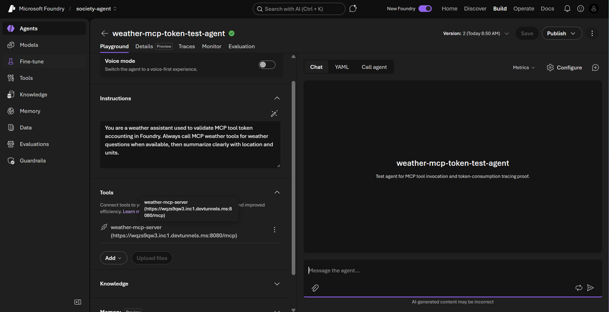Open the more options menu next to Publish
The height and width of the screenshot is (312, 609).
click(x=592, y=34)
